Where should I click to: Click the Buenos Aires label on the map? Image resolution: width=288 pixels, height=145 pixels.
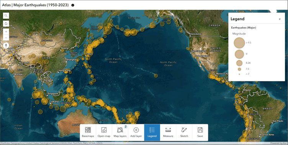tap(267, 135)
